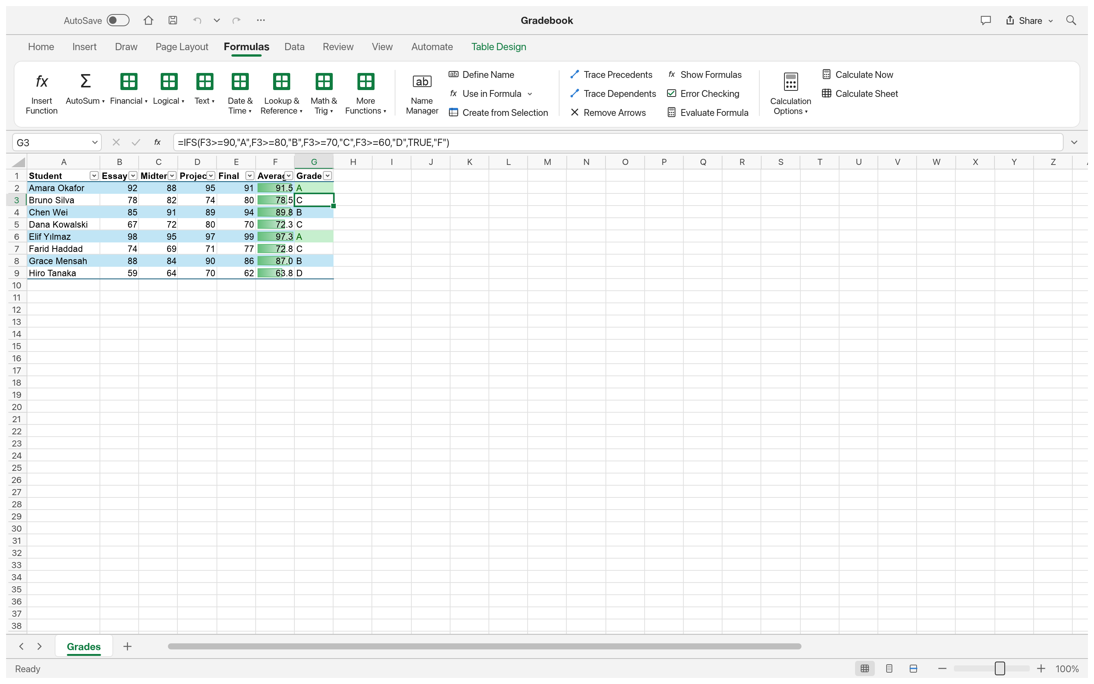This screenshot has height=684, width=1094.
Task: Confirm formula entry with checkmark icon
Action: coord(136,142)
